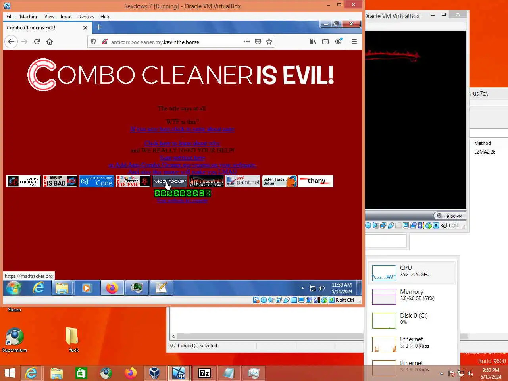Click the get paint.net badge
The width and height of the screenshot is (508, 381).
242,181
